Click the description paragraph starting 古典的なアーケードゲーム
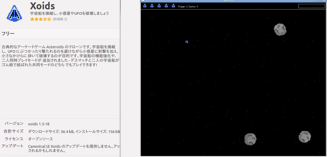 (60, 56)
